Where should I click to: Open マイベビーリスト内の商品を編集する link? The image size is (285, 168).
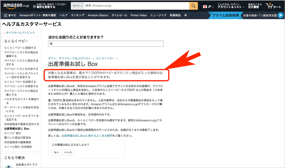(21, 54)
